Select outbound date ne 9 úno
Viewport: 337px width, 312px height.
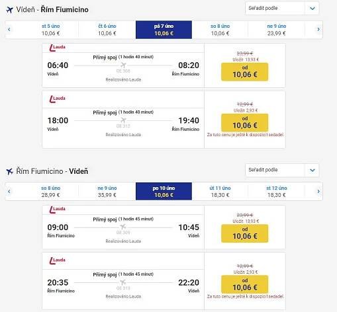[x=276, y=30]
